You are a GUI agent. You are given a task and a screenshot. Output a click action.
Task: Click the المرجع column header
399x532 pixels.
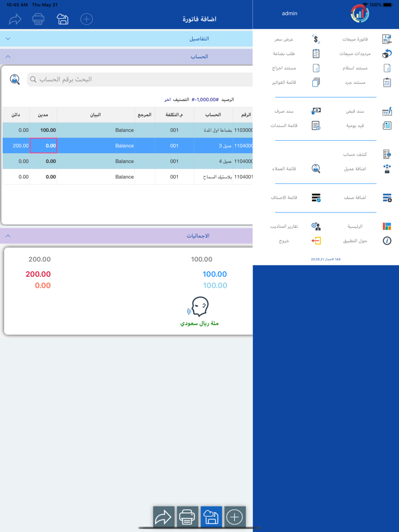tap(145, 115)
